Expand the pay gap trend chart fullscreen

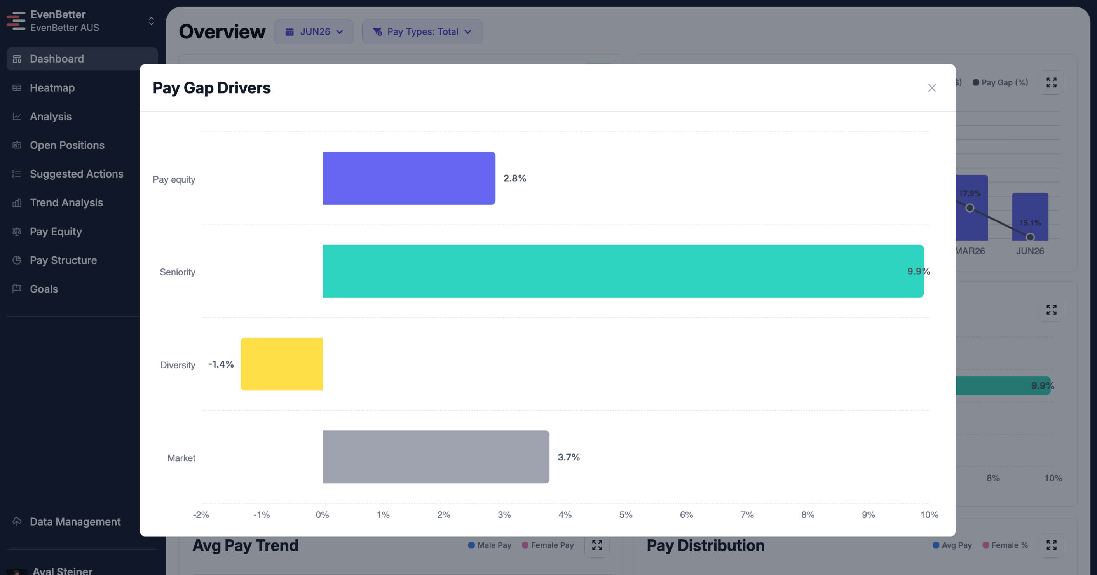[1052, 82]
